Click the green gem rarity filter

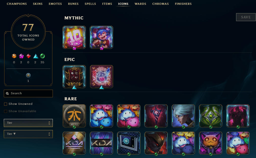[42, 56]
